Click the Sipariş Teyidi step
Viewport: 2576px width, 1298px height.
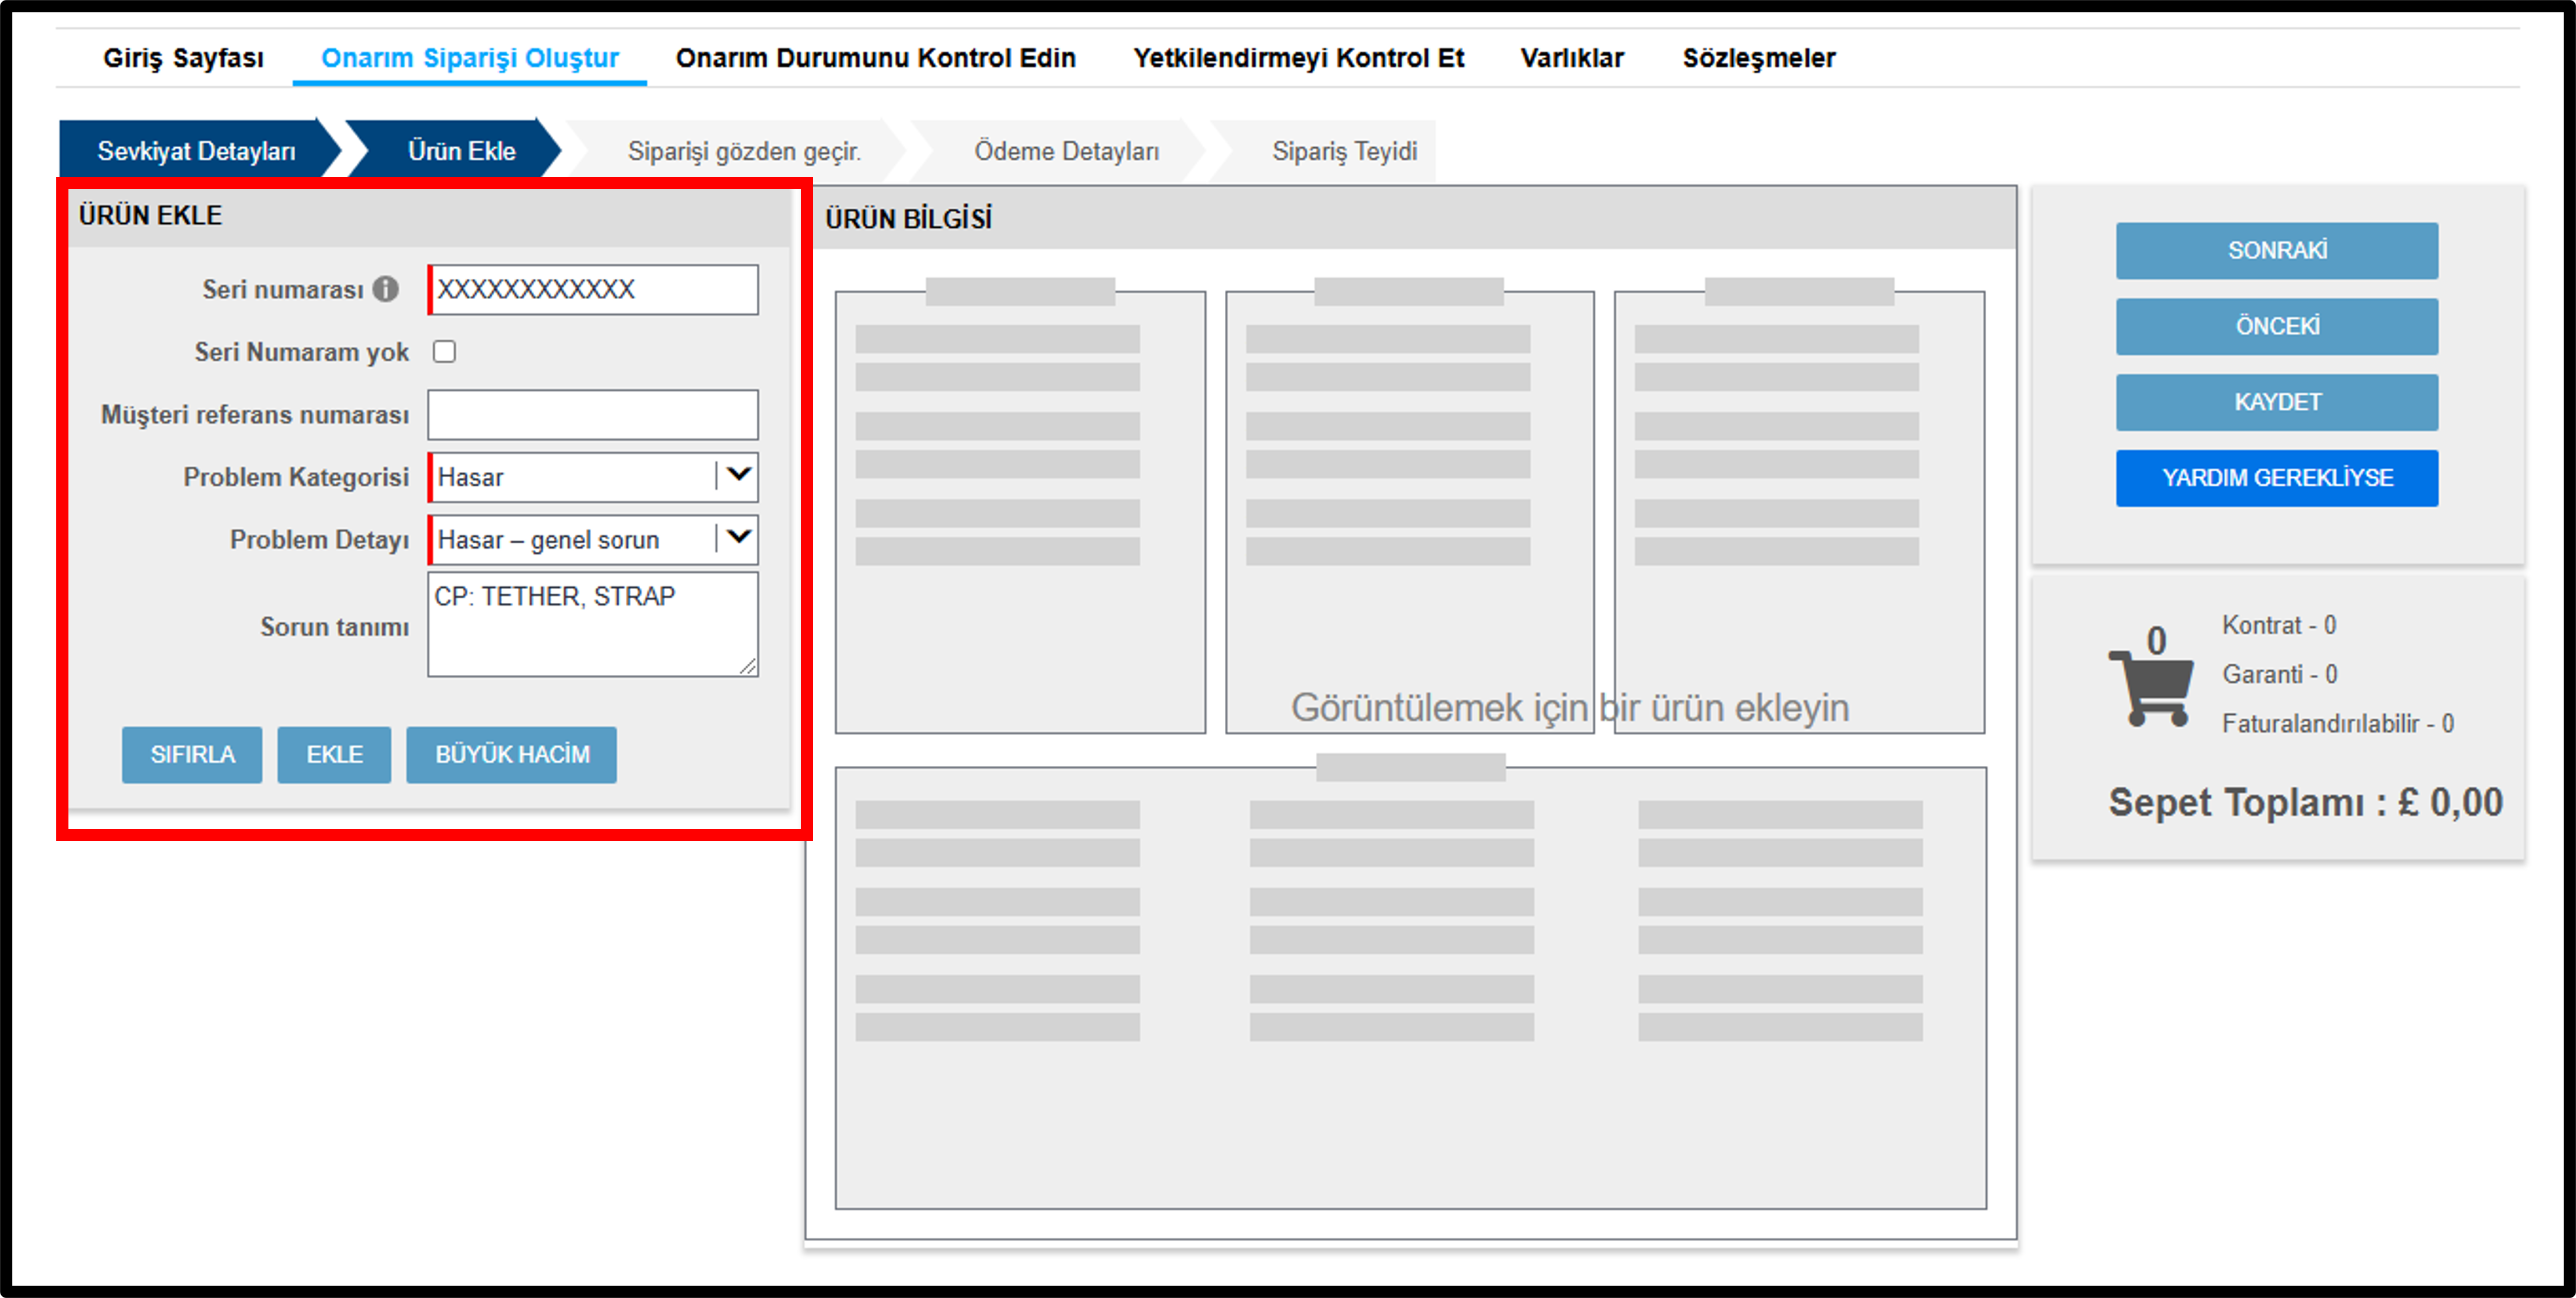(x=1344, y=151)
